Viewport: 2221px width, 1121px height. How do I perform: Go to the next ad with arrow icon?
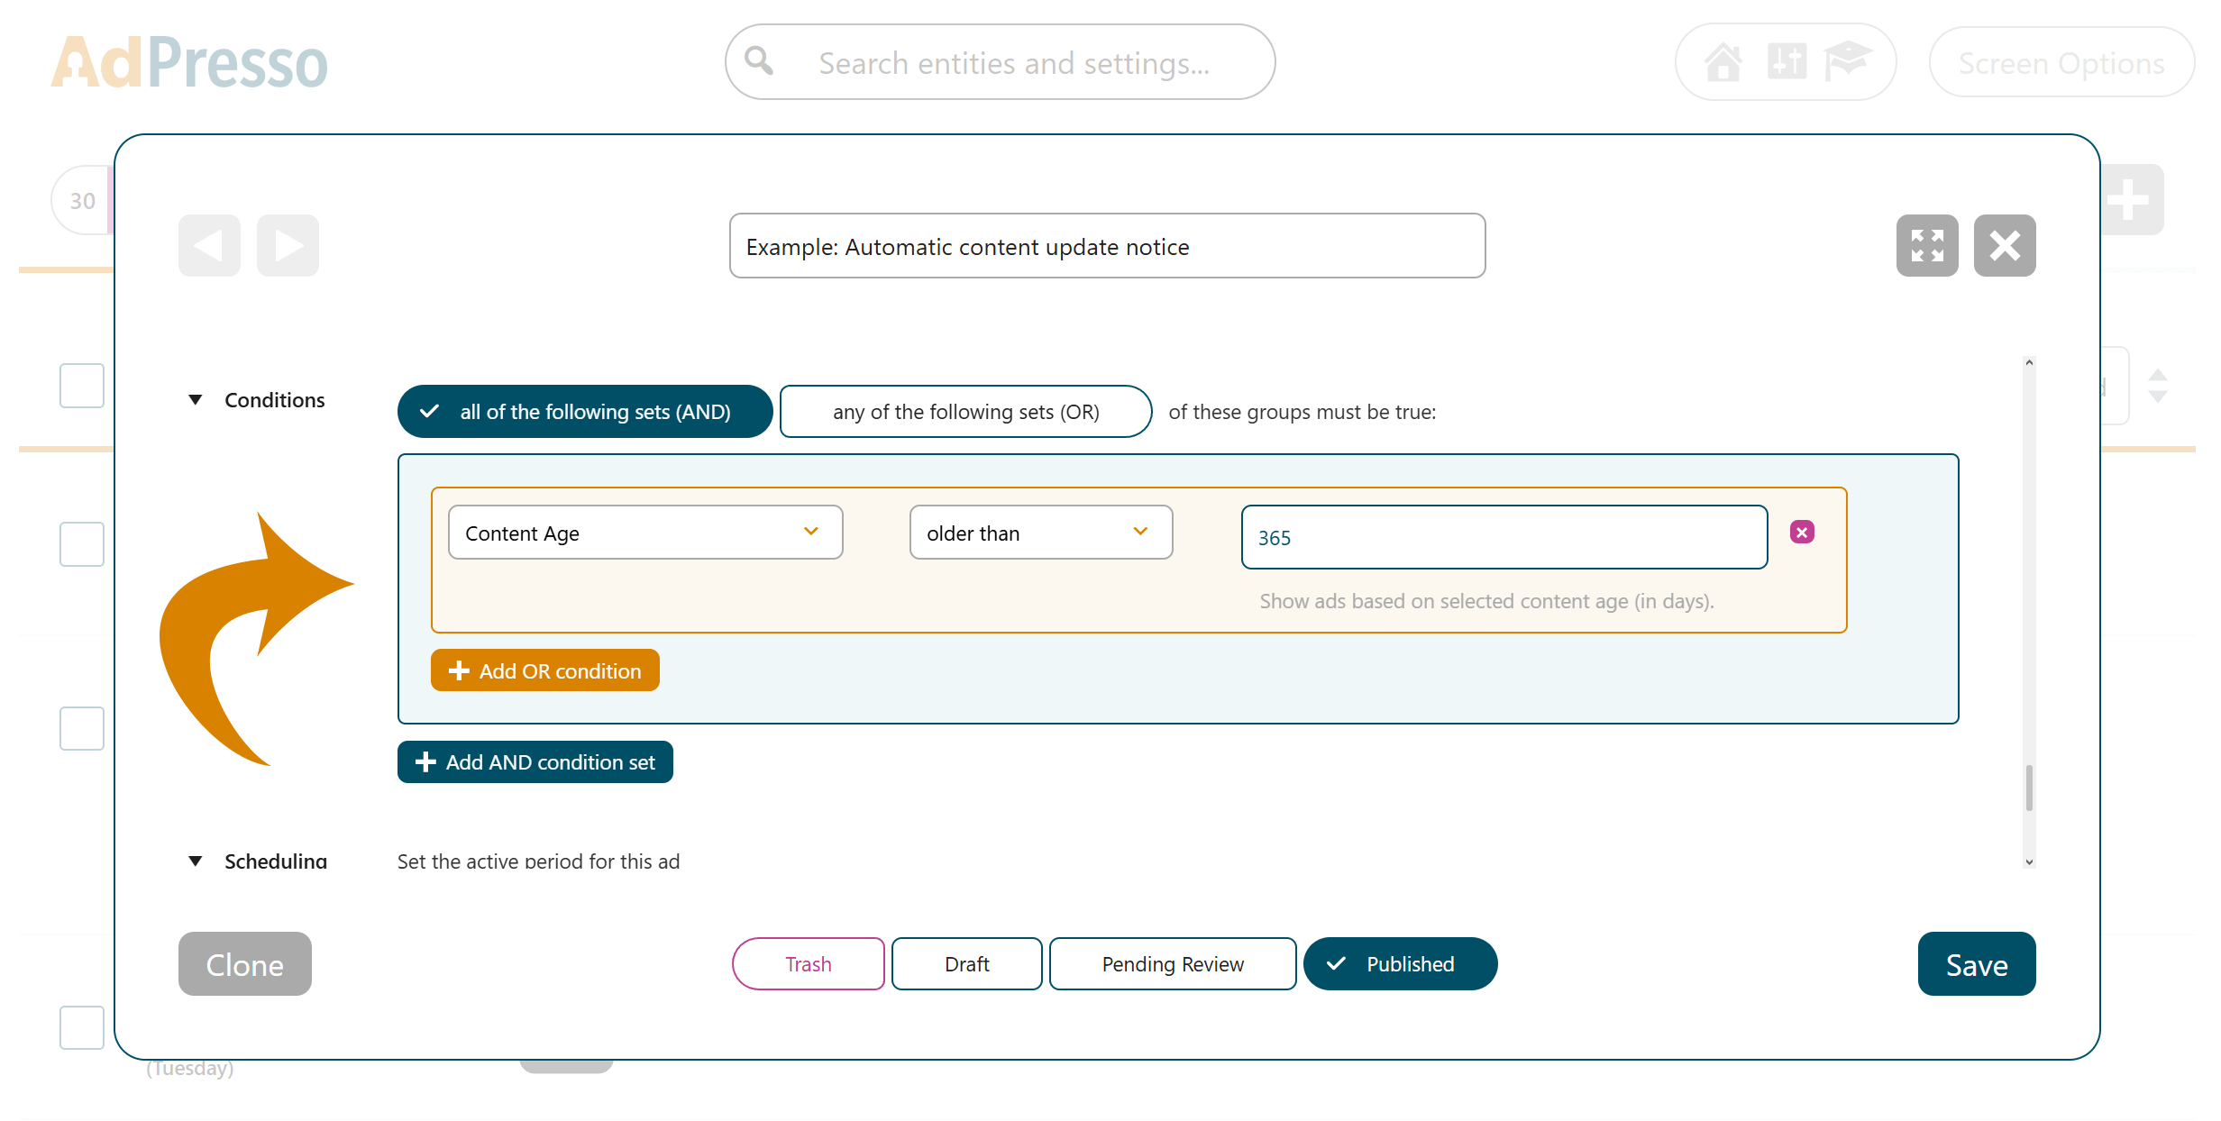[288, 244]
